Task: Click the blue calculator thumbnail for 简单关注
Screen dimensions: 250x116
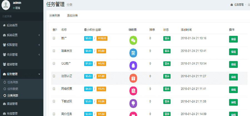Action: [x=133, y=53]
